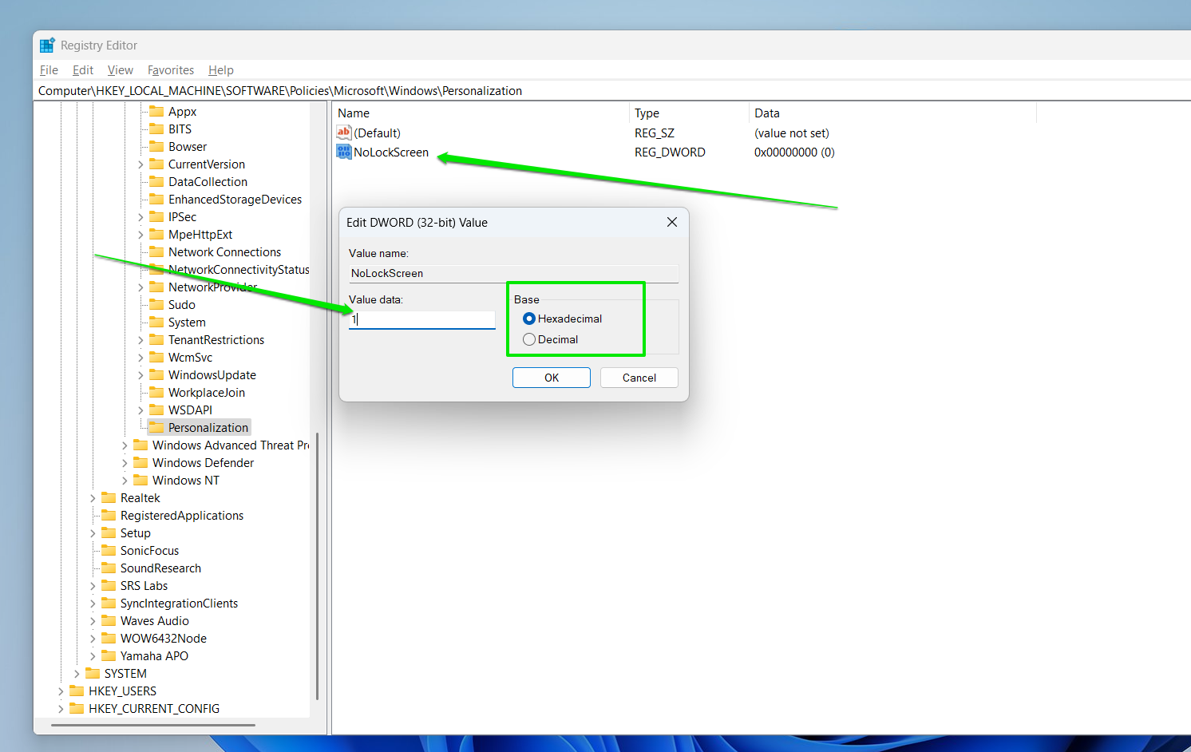Confirm the DWORD edit with OK
This screenshot has height=752, width=1191.
(x=552, y=378)
